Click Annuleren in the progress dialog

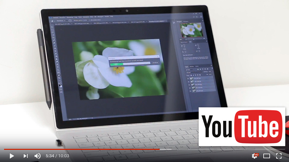click(155, 63)
